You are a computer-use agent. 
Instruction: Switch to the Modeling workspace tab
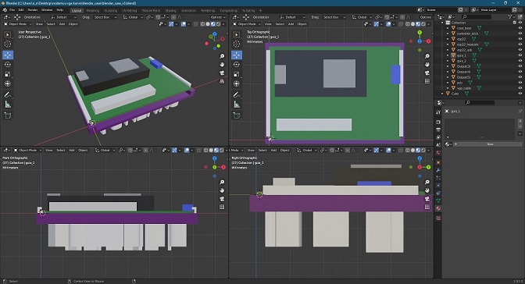(93, 10)
